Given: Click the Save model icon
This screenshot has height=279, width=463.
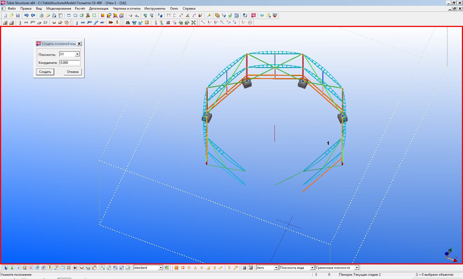Looking at the screenshot, I should [18, 16].
